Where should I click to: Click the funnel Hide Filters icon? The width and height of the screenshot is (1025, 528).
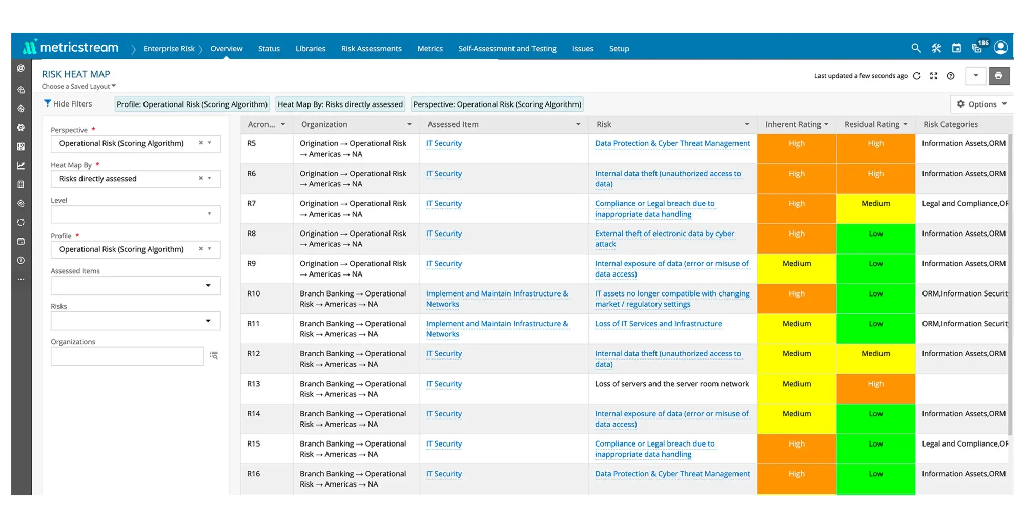[47, 103]
